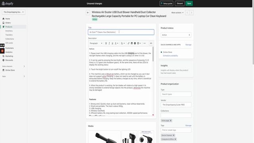Open Transfers submenu item
The height and width of the screenshot is (143, 254).
(x=9, y=35)
